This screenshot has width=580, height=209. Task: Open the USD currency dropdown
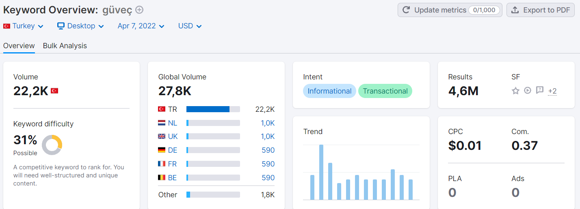[190, 26]
